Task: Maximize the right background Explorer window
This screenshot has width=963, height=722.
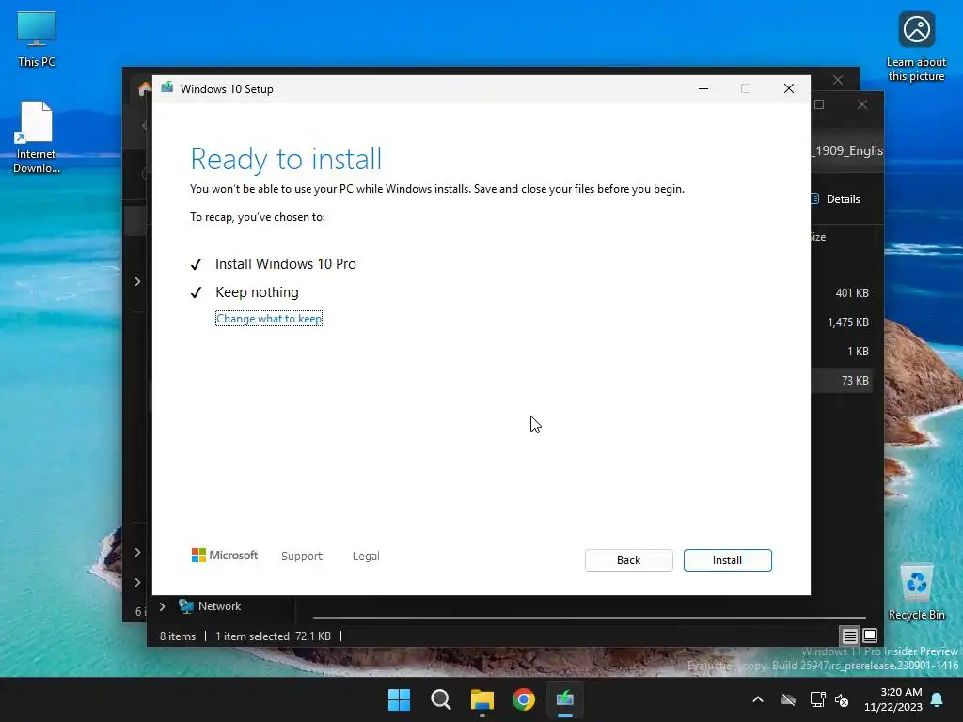Action: click(819, 104)
